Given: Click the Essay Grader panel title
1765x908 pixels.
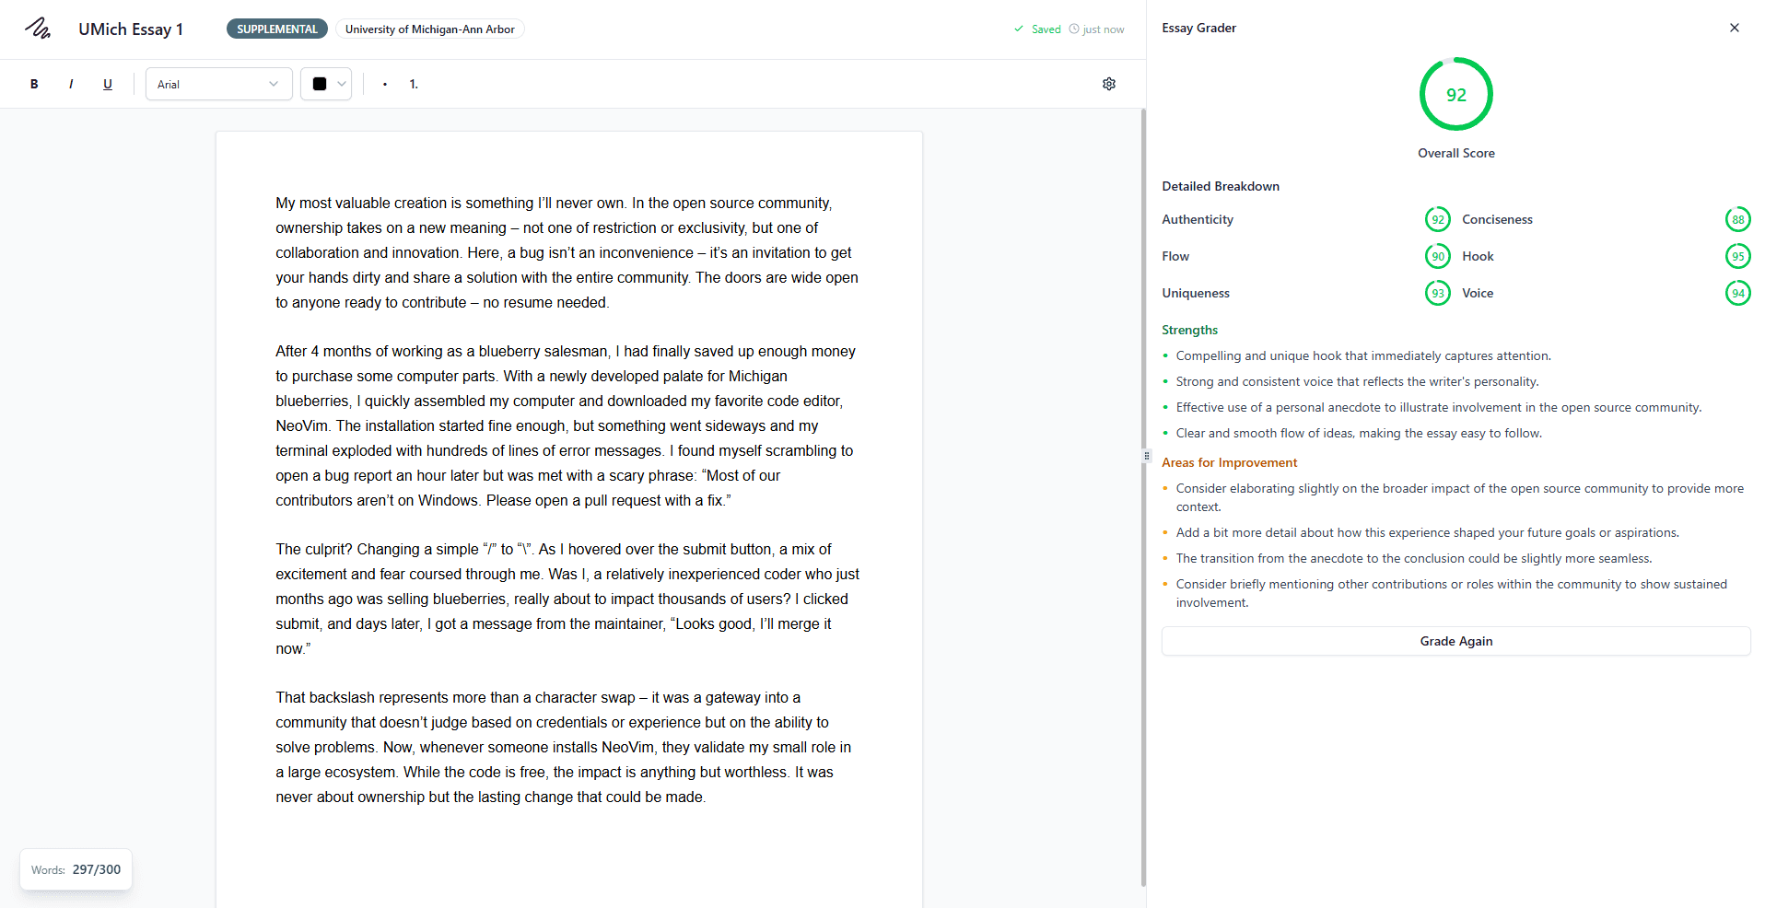Looking at the screenshot, I should 1198,28.
